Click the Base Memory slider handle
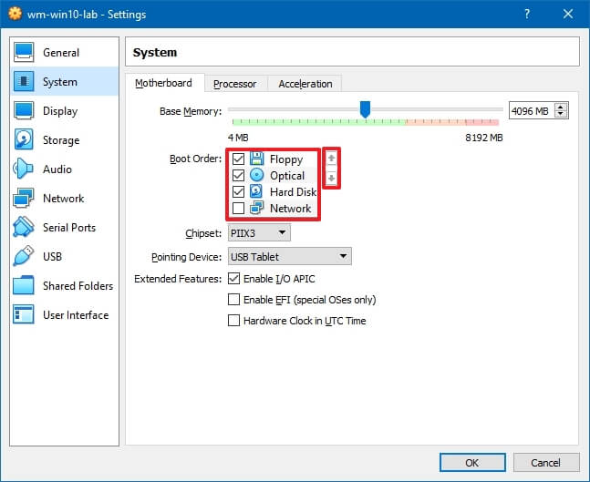 point(365,109)
